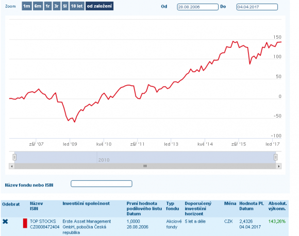This screenshot has width=299, height=236.
Task: Click the "led '17" axis label
Action: 273,144
